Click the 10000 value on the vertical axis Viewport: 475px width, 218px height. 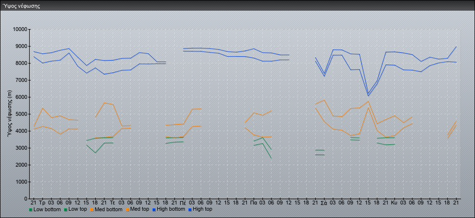(20, 30)
